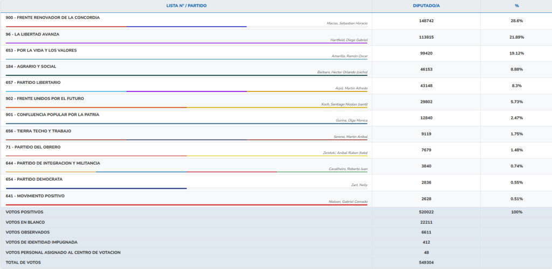Select the total votes value 549304

(426, 263)
